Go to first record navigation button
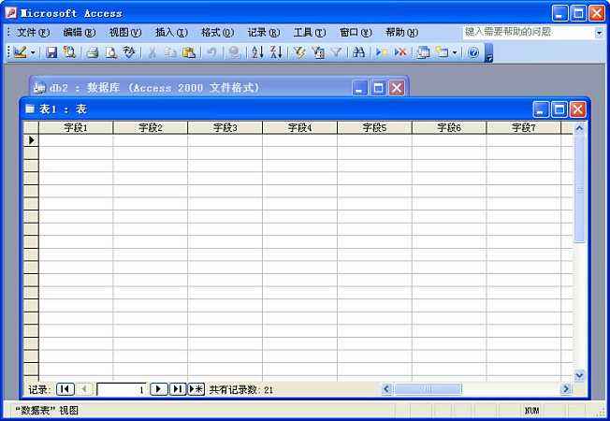 pyautogui.click(x=65, y=388)
